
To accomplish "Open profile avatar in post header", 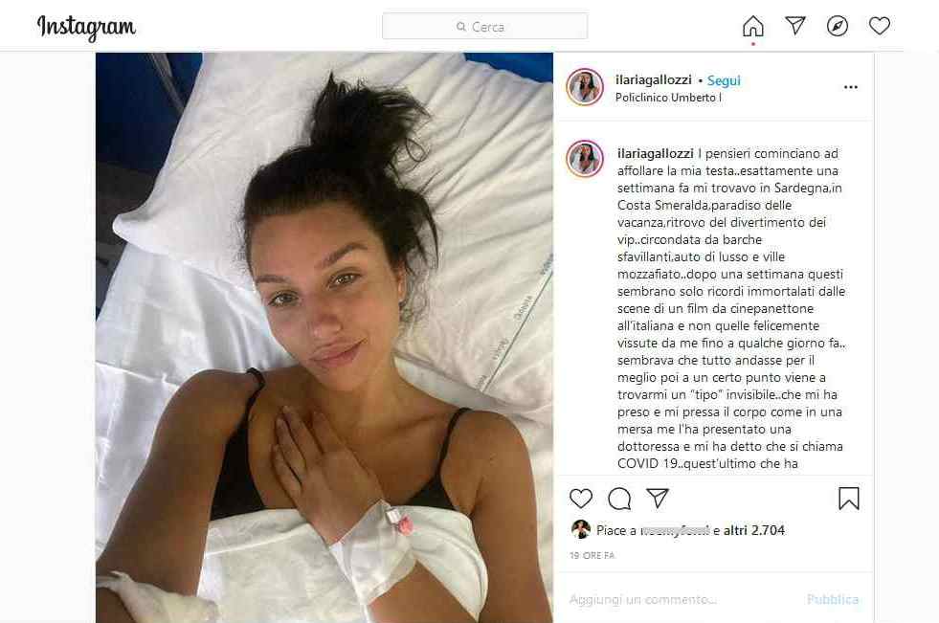I will [585, 87].
